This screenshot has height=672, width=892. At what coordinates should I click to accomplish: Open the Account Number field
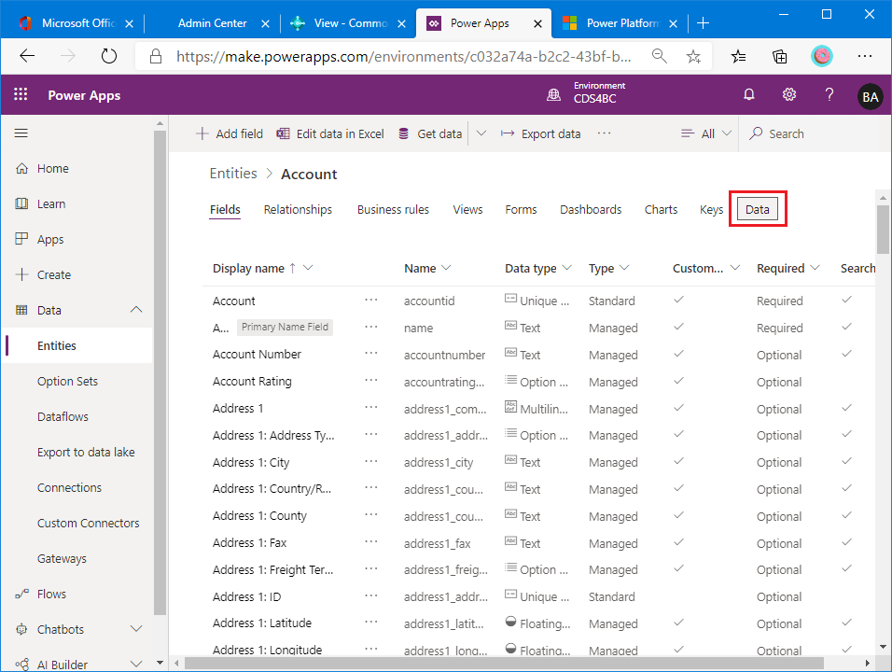[257, 354]
